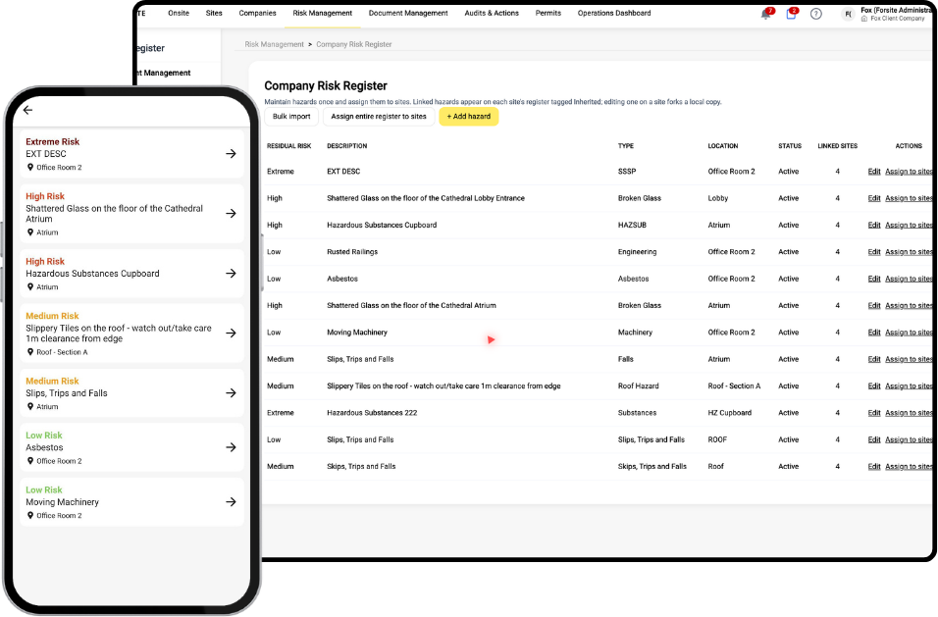Open the clipboard icon with red badge
This screenshot has width=938, height=617.
point(791,14)
